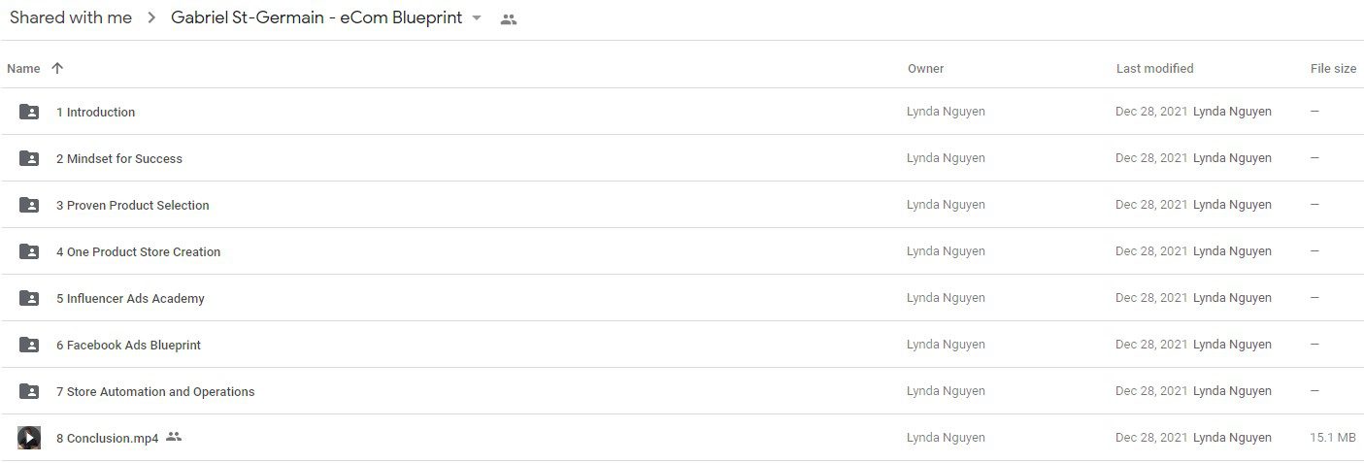Go back to Shared with me
This screenshot has width=1364, height=463.
pos(71,17)
